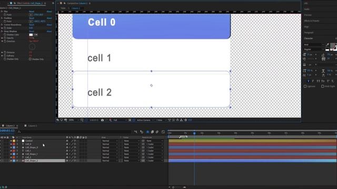Click the Direction angle dial
The width and height of the screenshot is (337, 189).
[x=32, y=47]
